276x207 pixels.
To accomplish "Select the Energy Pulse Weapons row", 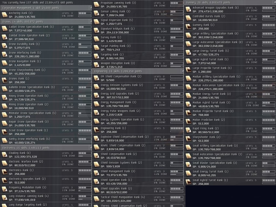I will tap(138, 113).
